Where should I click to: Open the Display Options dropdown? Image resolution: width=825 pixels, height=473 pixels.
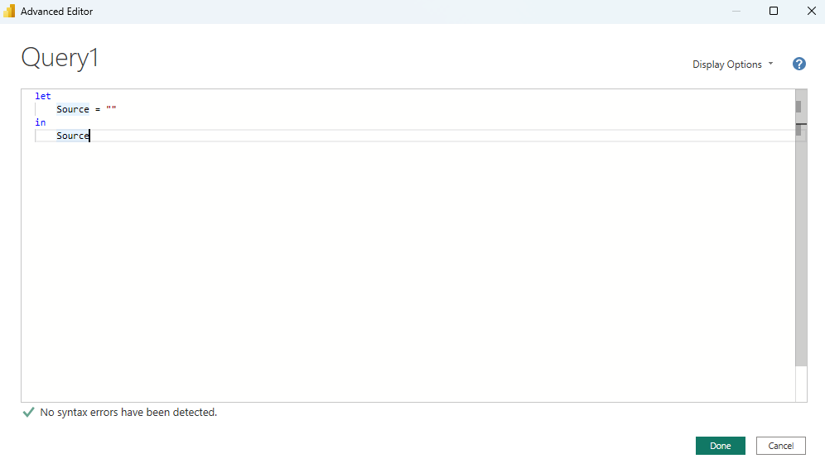tap(726, 64)
